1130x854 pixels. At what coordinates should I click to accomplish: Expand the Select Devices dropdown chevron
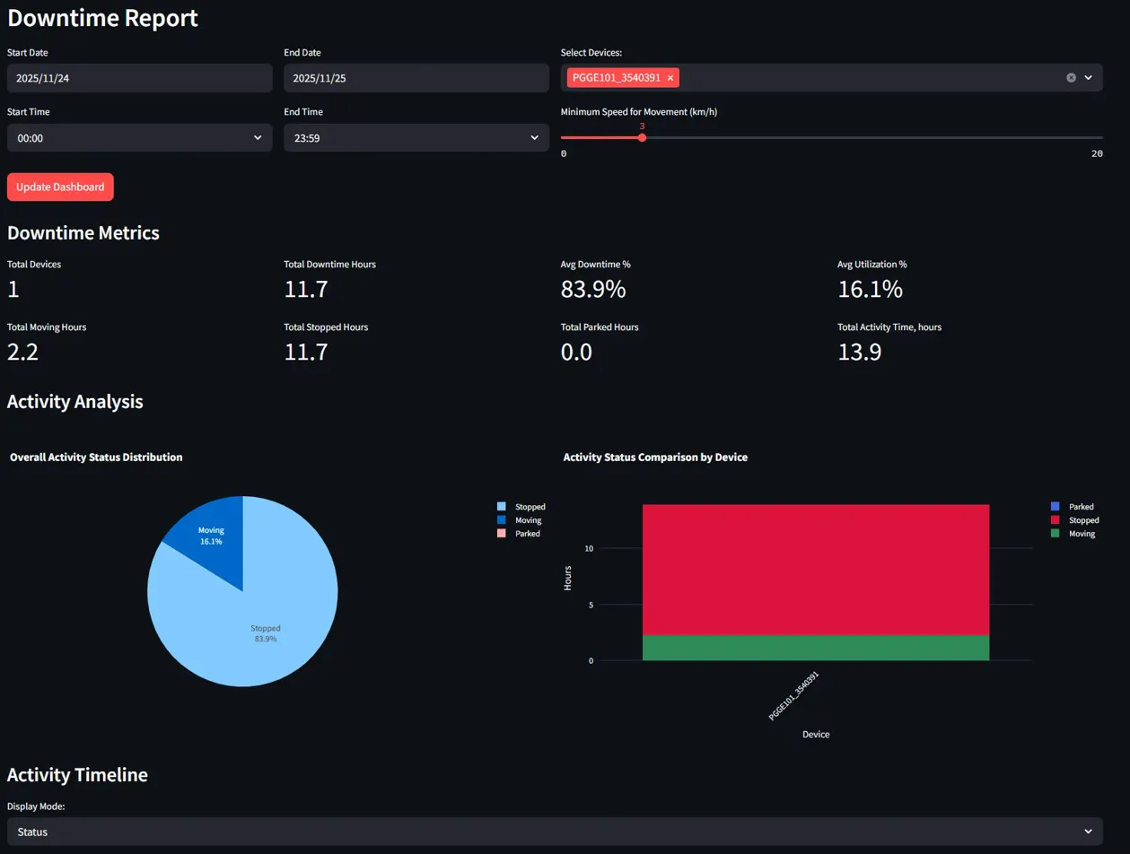(x=1089, y=78)
